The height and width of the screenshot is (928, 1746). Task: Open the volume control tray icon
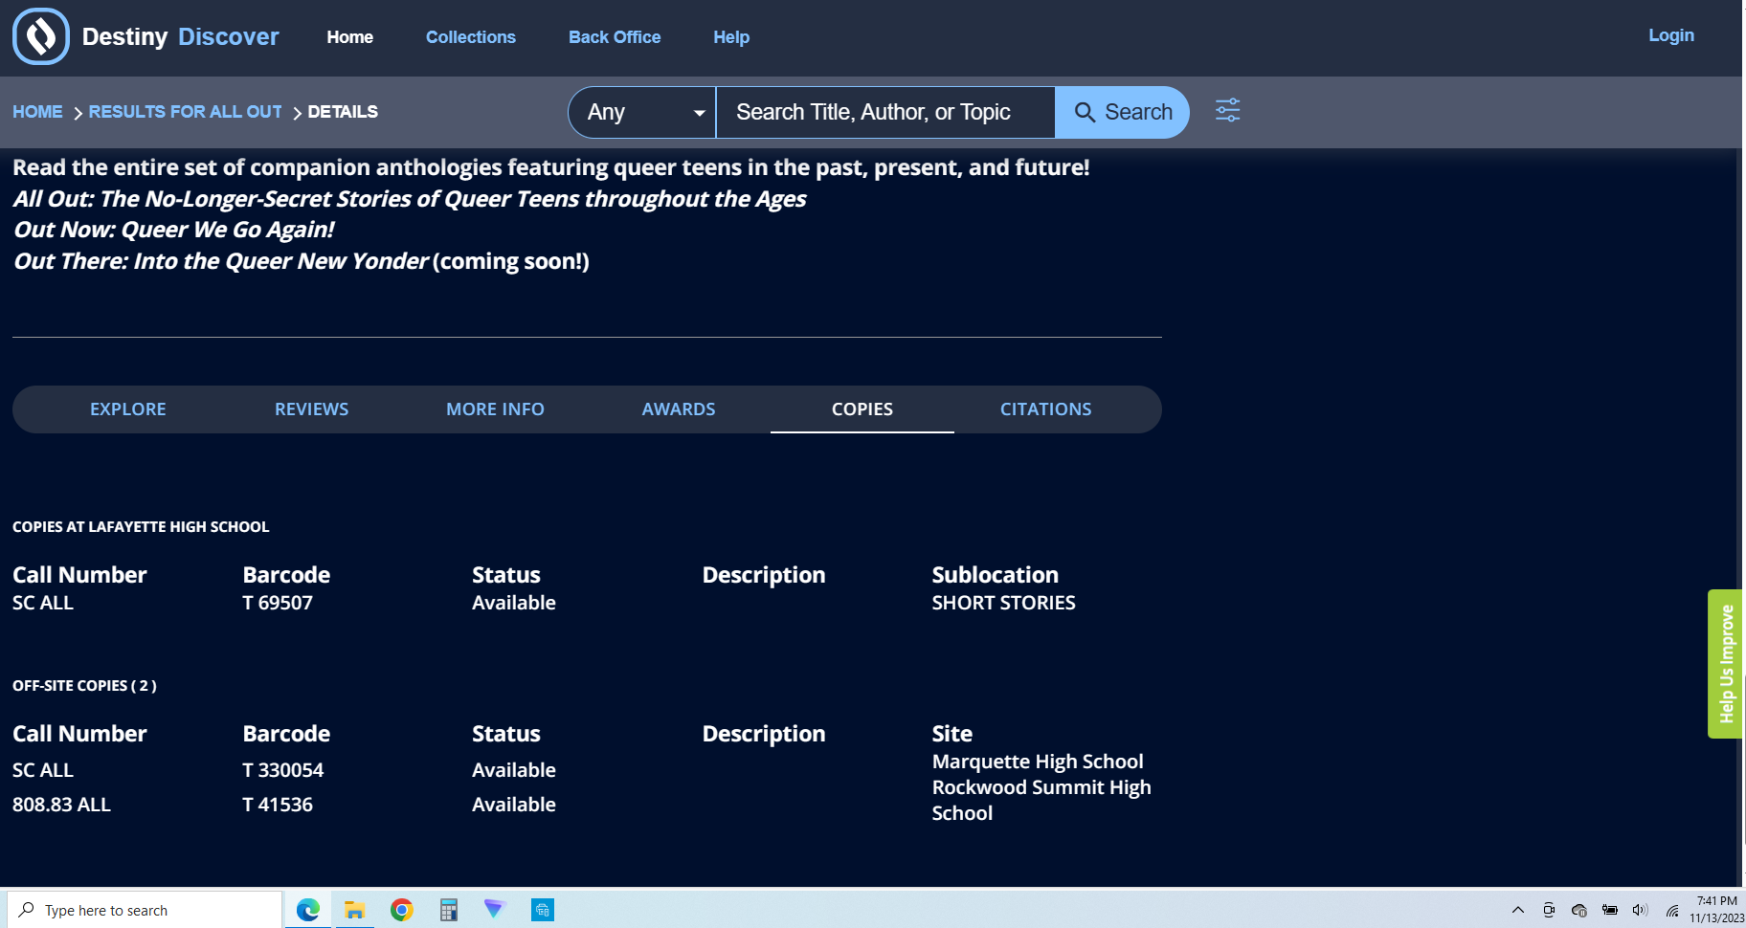(x=1640, y=910)
